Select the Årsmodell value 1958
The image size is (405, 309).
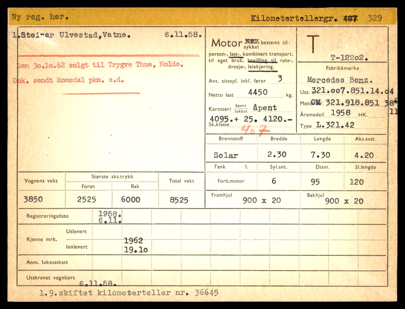point(340,113)
